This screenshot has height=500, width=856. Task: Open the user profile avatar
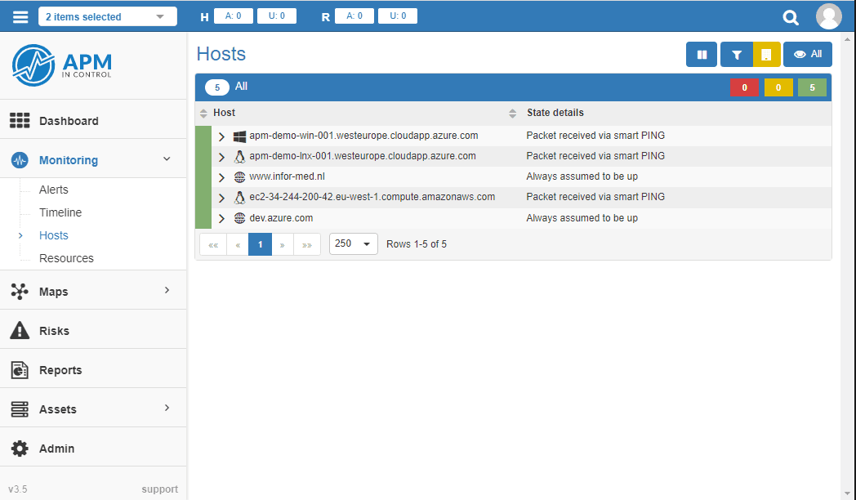[829, 16]
